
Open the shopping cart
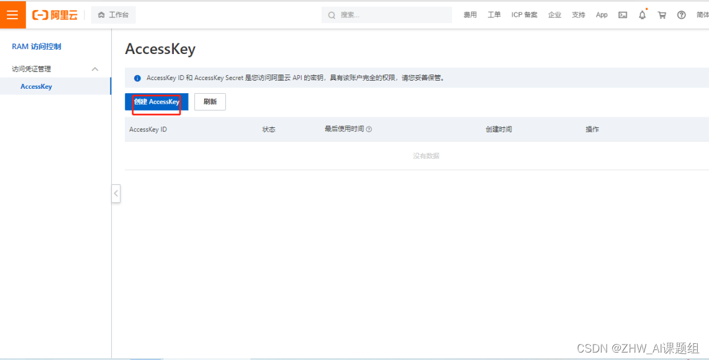662,15
